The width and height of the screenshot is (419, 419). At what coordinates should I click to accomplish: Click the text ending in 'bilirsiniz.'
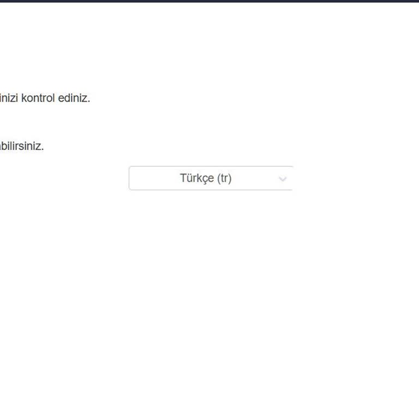[22, 146]
